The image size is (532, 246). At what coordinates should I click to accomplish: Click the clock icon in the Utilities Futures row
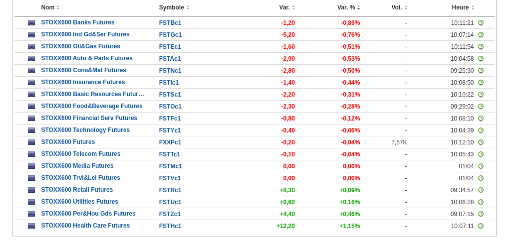(481, 202)
